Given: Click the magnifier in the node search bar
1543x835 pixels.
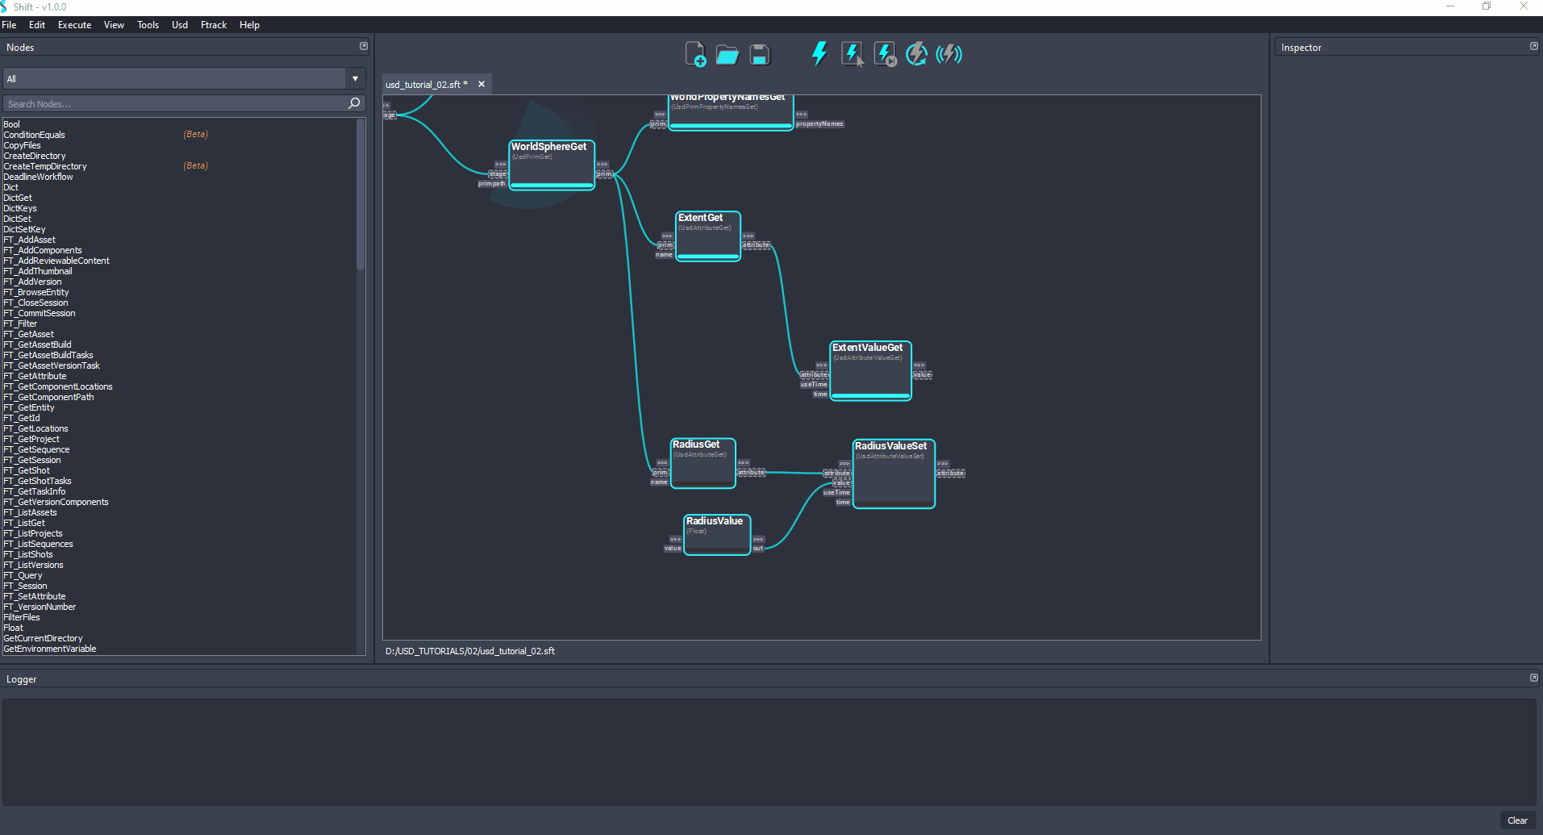Looking at the screenshot, I should tap(353, 103).
